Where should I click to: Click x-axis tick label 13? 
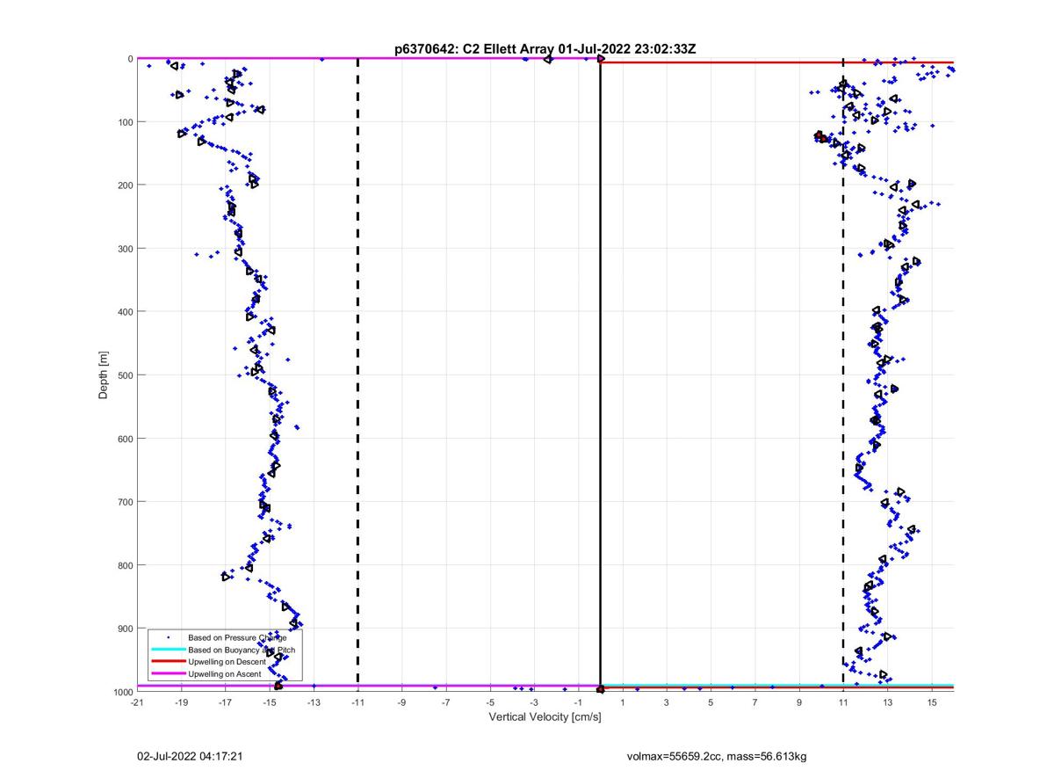(888, 702)
